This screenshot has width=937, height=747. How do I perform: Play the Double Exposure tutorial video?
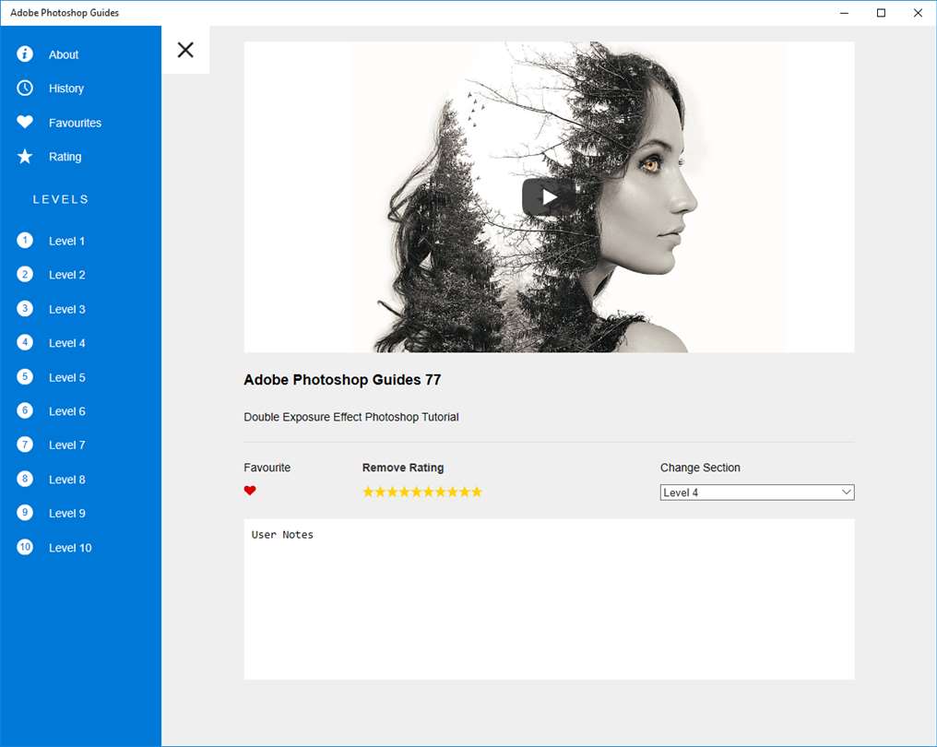(x=549, y=196)
